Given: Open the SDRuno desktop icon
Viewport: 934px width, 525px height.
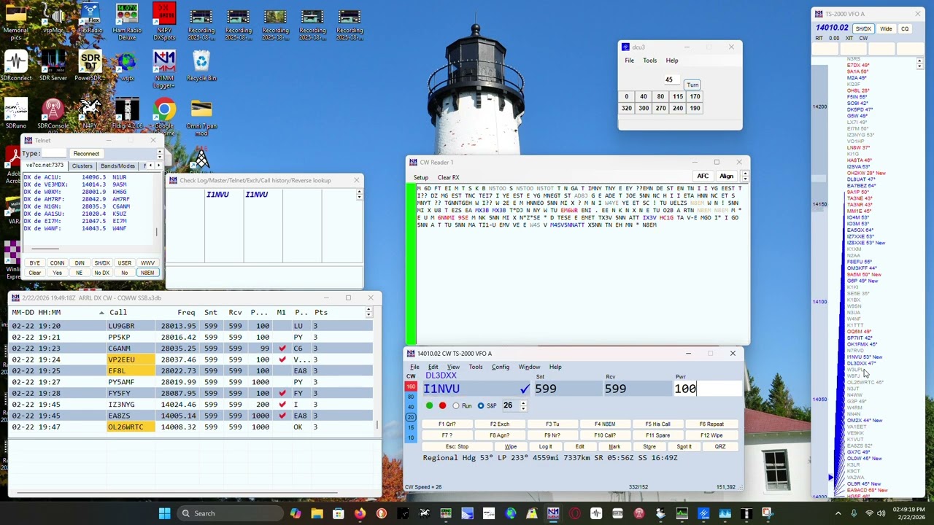Looking at the screenshot, I should (x=15, y=114).
